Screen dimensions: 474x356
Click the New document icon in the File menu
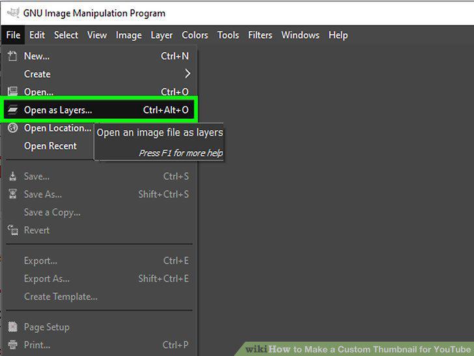(12, 56)
